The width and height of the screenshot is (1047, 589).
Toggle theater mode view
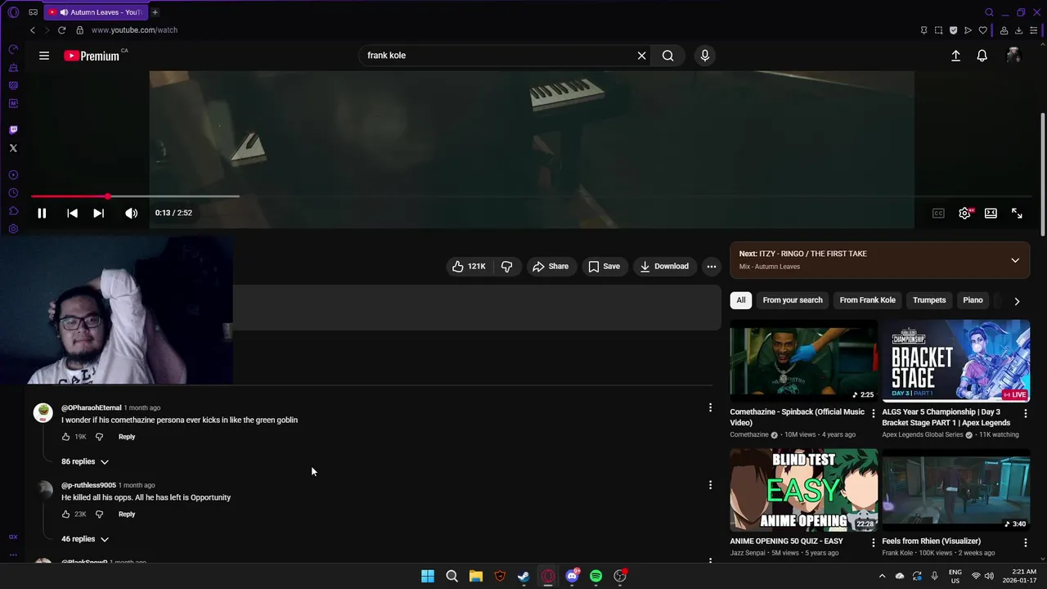point(991,213)
